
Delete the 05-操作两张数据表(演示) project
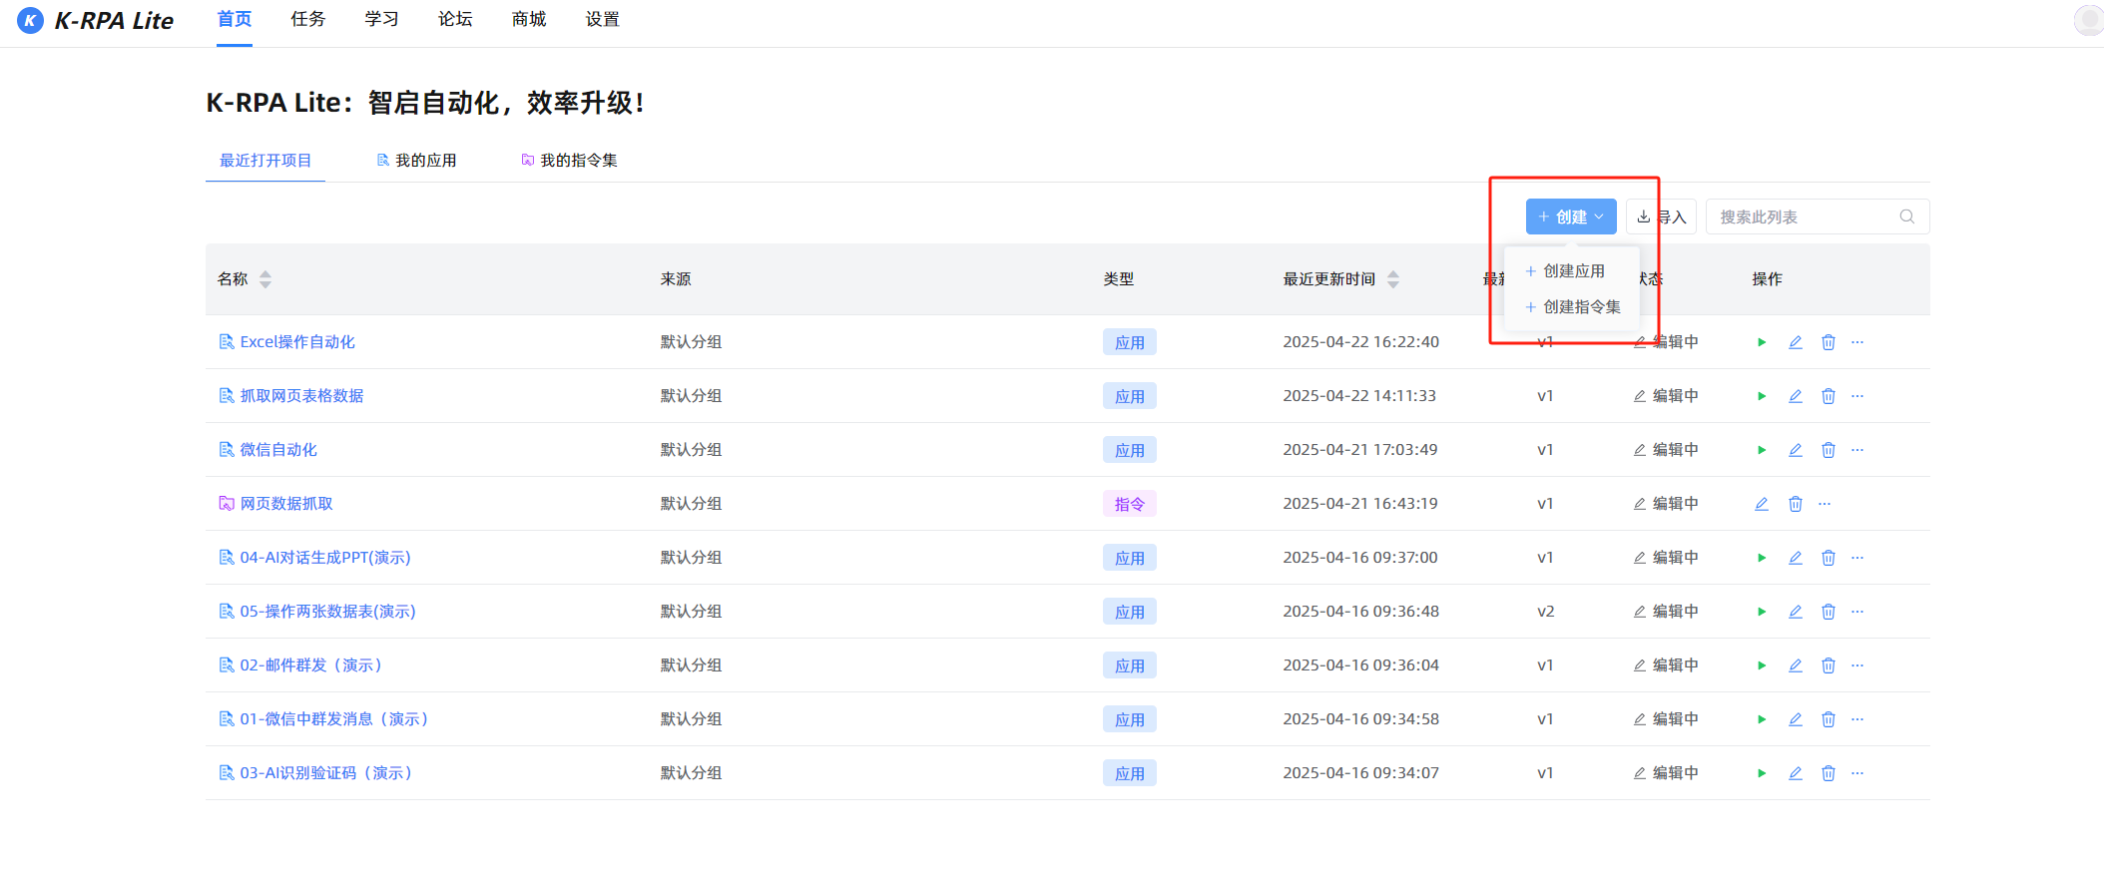[x=1829, y=612]
